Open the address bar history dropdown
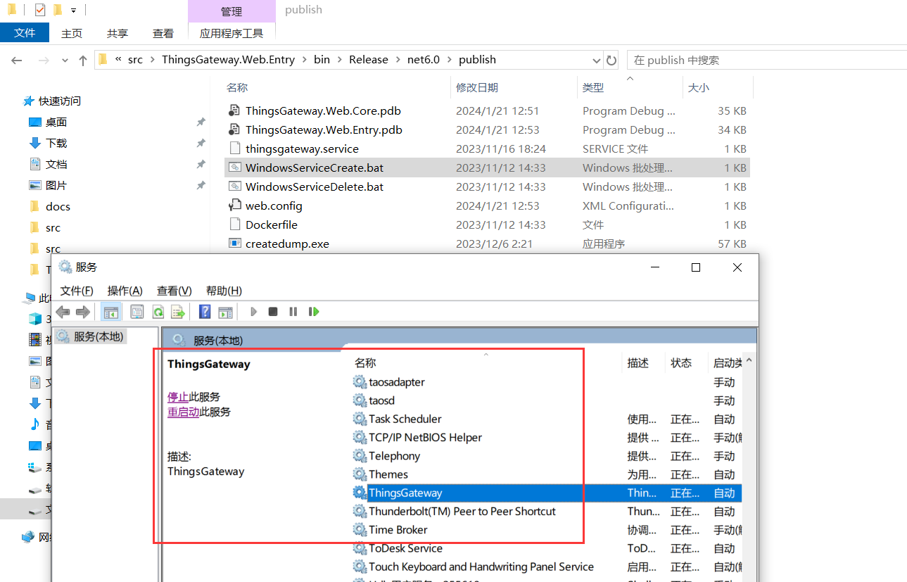This screenshot has height=582, width=907. click(x=597, y=61)
